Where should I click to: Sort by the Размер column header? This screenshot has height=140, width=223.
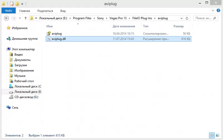point(178,26)
